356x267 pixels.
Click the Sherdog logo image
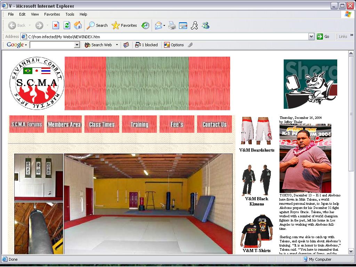(310, 84)
